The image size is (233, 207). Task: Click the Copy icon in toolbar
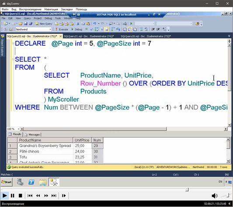[x=83, y=24]
